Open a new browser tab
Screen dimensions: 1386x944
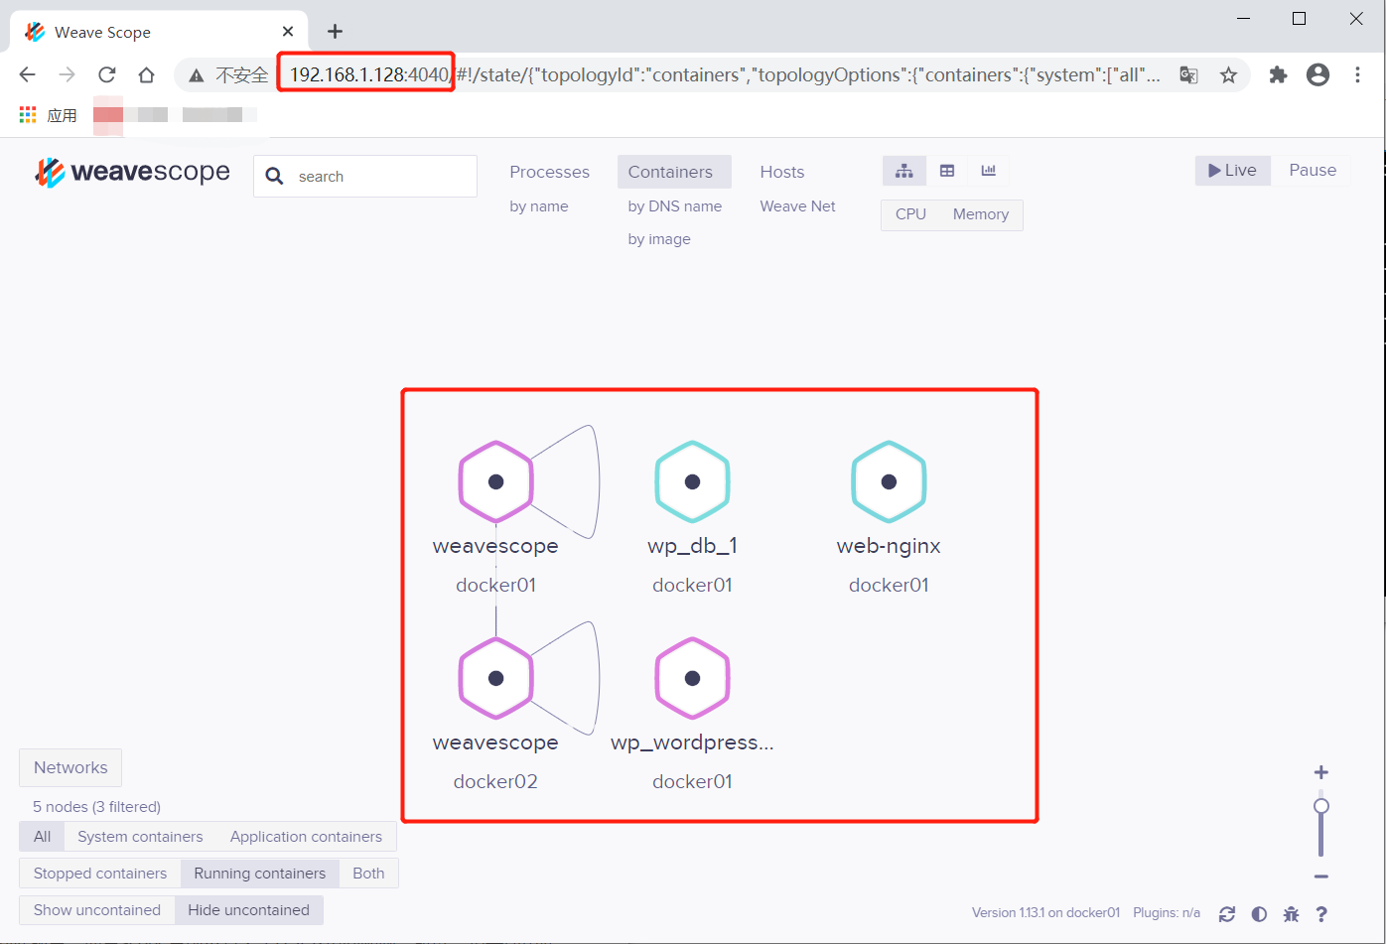coord(335,31)
